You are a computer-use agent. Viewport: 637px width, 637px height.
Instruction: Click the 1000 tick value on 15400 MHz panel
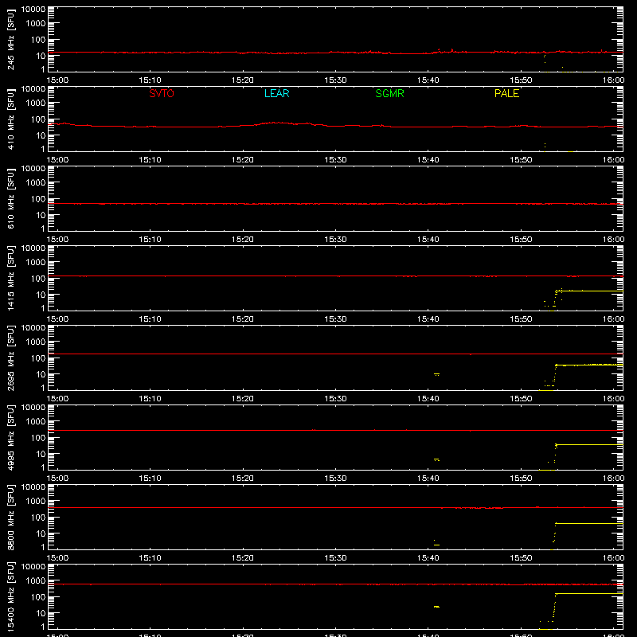(x=36, y=580)
